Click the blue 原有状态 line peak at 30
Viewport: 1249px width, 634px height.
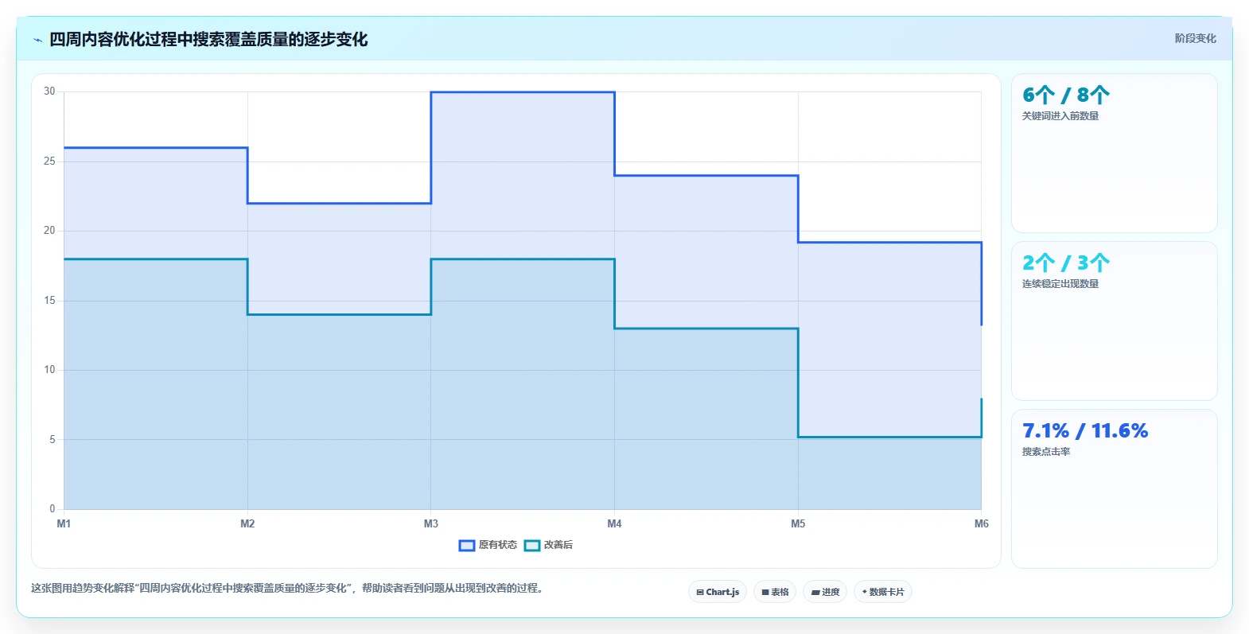pos(523,92)
